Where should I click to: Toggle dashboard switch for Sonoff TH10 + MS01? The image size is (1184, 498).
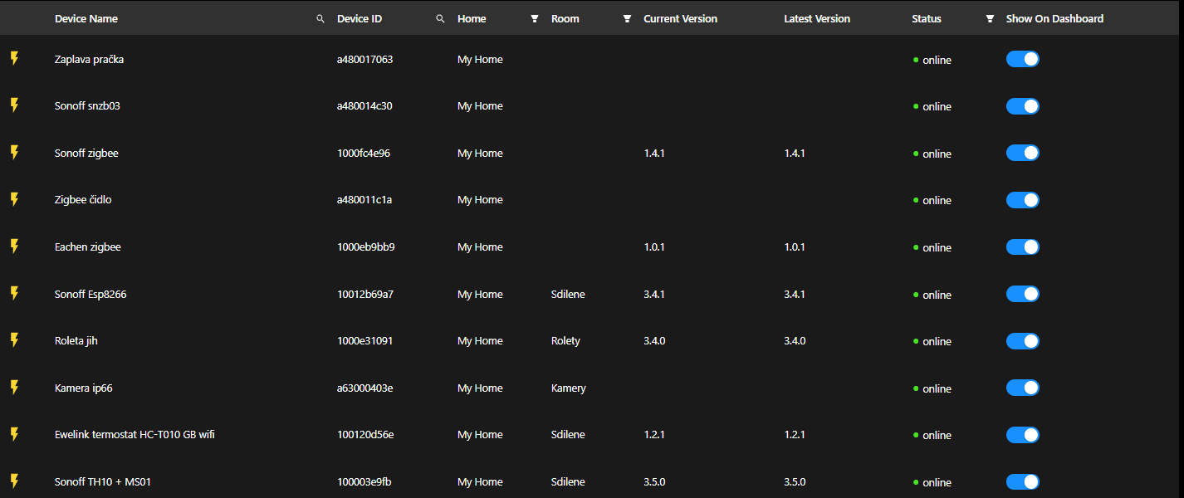tap(1023, 481)
